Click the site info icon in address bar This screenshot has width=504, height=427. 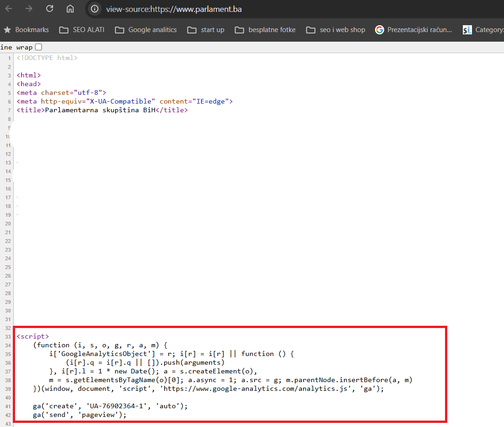pos(95,9)
